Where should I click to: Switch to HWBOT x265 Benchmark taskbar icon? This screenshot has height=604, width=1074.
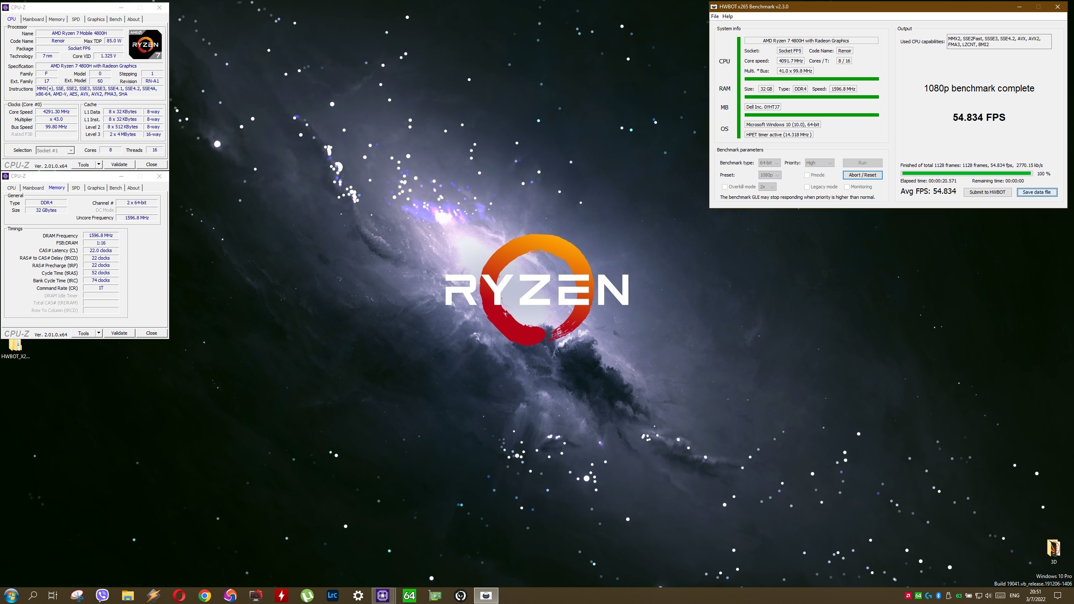(x=486, y=595)
